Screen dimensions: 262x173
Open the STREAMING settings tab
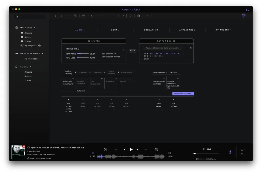[151, 30]
